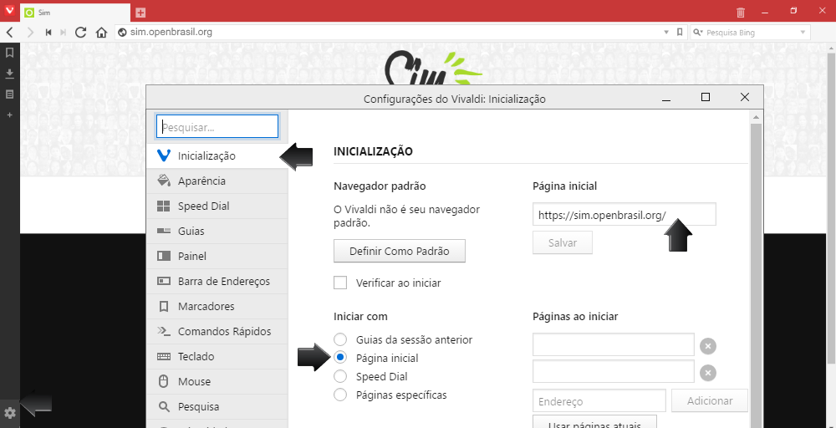Open a new tab with plus button
The width and height of the screenshot is (836, 428).
point(140,13)
